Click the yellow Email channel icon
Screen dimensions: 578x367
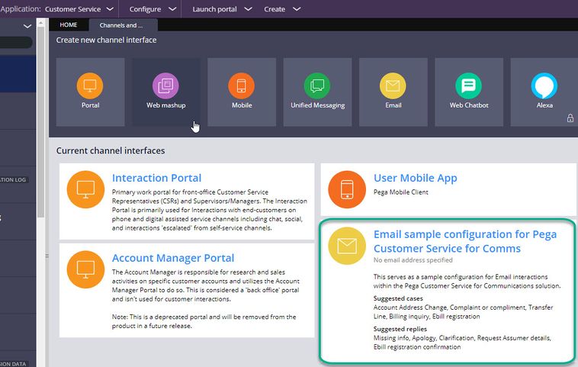[393, 85]
